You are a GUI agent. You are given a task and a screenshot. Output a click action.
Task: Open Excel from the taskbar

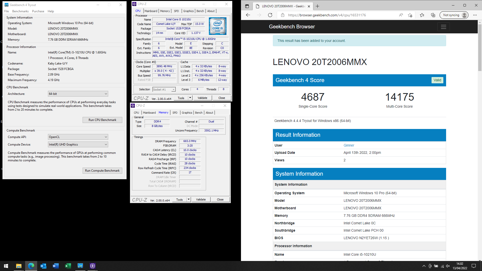68,266
